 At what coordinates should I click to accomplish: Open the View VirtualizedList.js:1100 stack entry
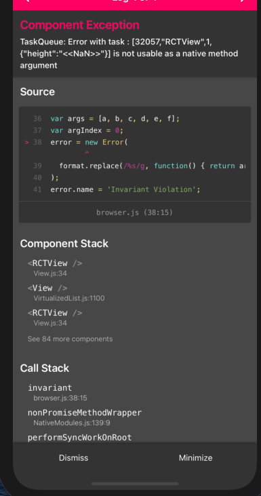tap(66, 292)
